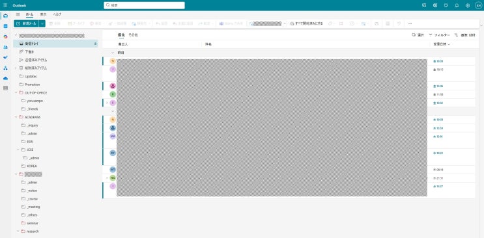Open the Teams meeting icon in header
Image resolution: width=484 pixels, height=238 pixels.
coord(424,5)
